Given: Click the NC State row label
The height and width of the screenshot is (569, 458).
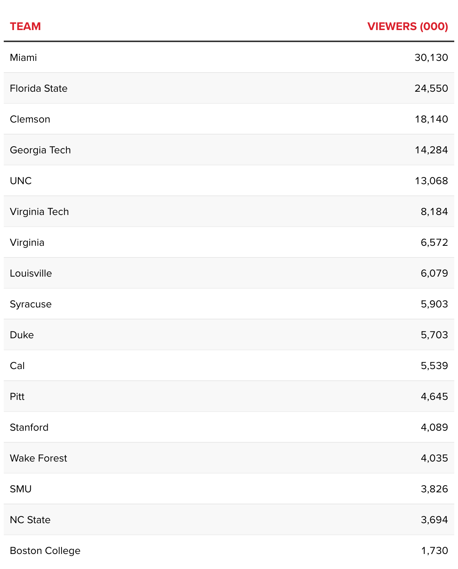Looking at the screenshot, I should click(x=30, y=520).
